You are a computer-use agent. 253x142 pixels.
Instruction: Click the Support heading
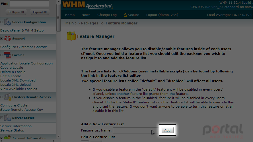(x=18, y=38)
